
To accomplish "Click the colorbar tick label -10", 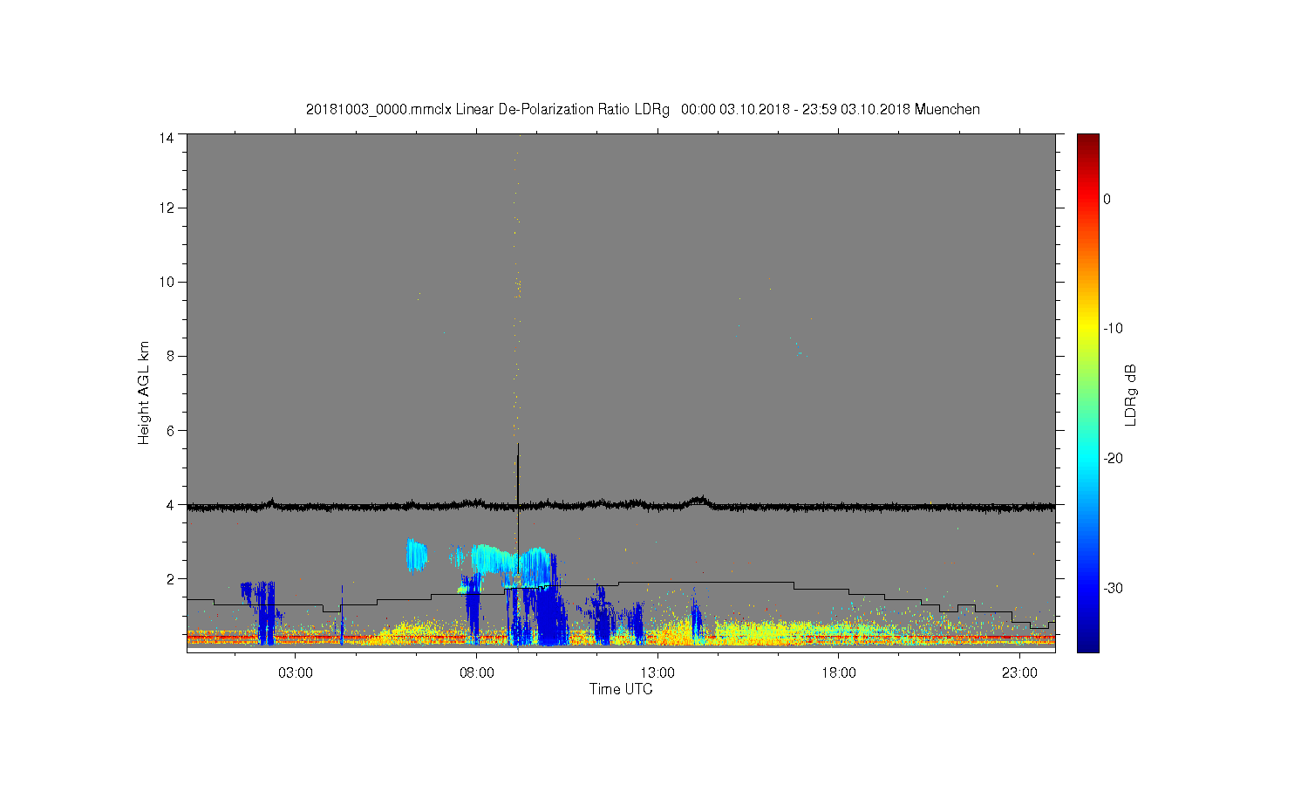I will [x=1113, y=329].
